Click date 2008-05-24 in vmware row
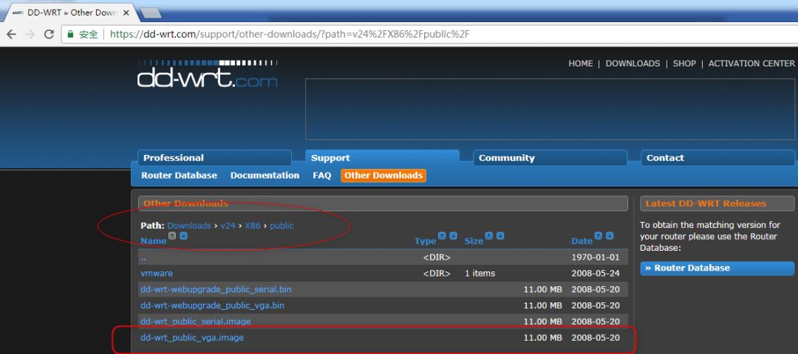This screenshot has width=798, height=354. coord(596,274)
